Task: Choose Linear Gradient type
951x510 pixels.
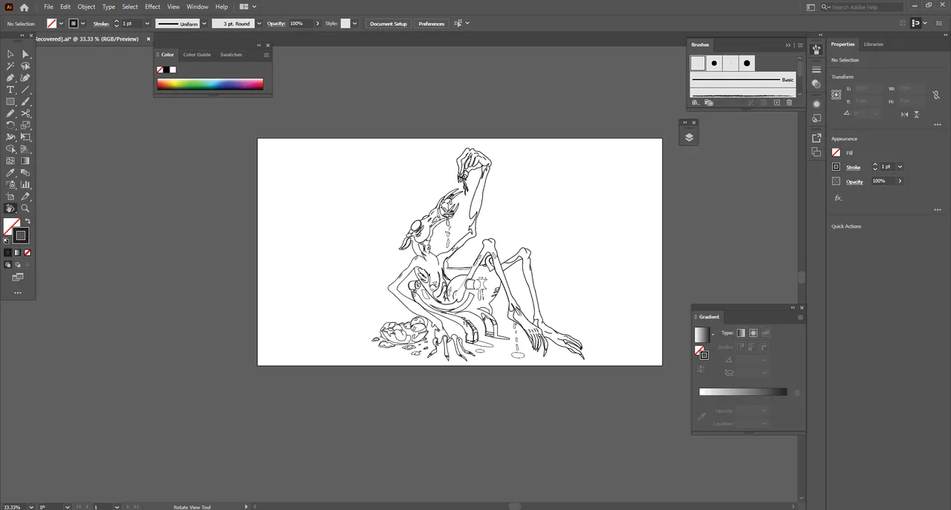Action: [x=741, y=333]
